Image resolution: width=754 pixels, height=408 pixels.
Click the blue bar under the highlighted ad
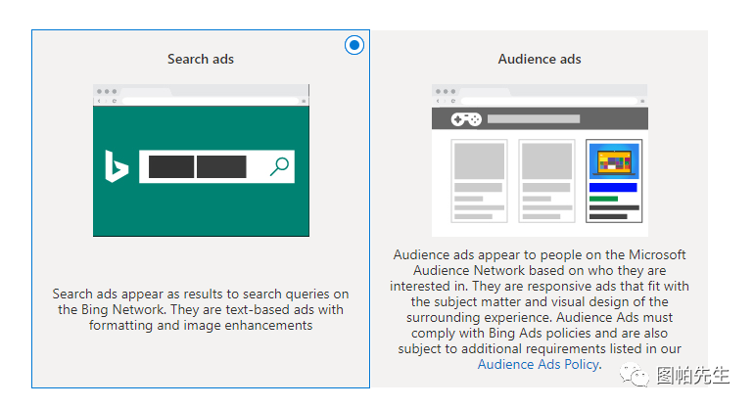(x=613, y=187)
